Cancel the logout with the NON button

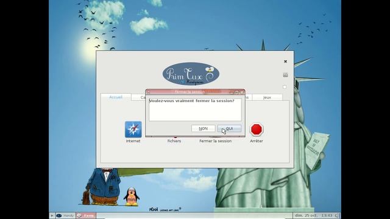(x=203, y=128)
